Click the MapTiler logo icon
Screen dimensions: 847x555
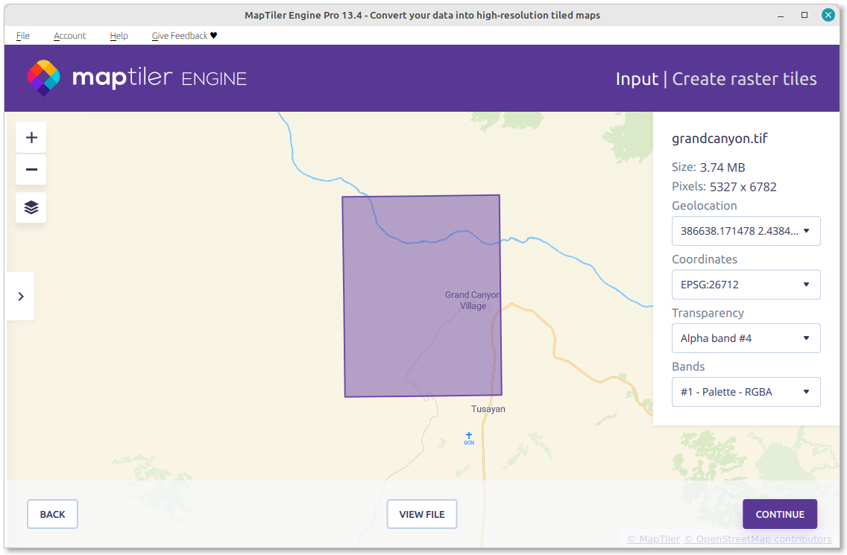tap(43, 78)
